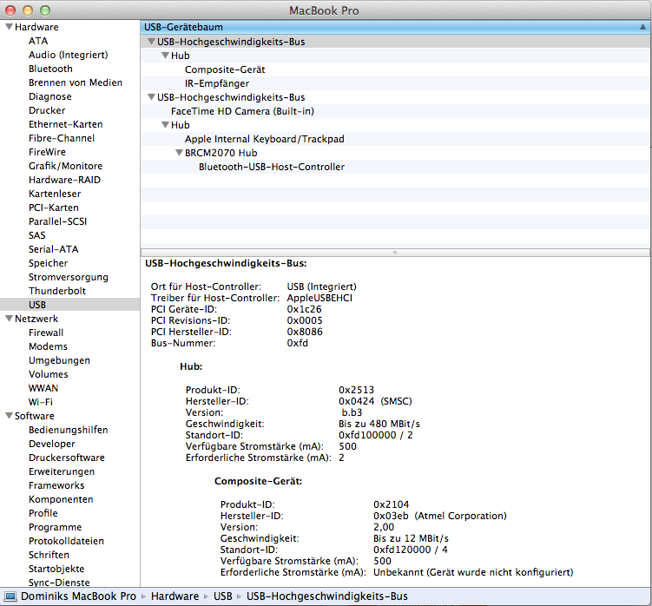Select PCI-Karten entry
This screenshot has width=652, height=606.
pyautogui.click(x=54, y=207)
